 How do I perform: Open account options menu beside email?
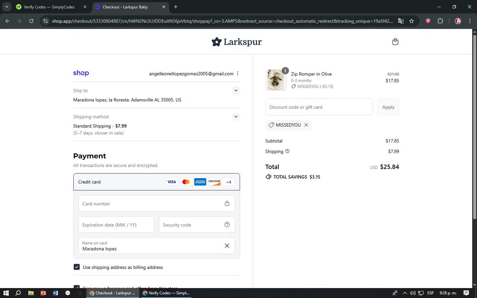pyautogui.click(x=238, y=73)
